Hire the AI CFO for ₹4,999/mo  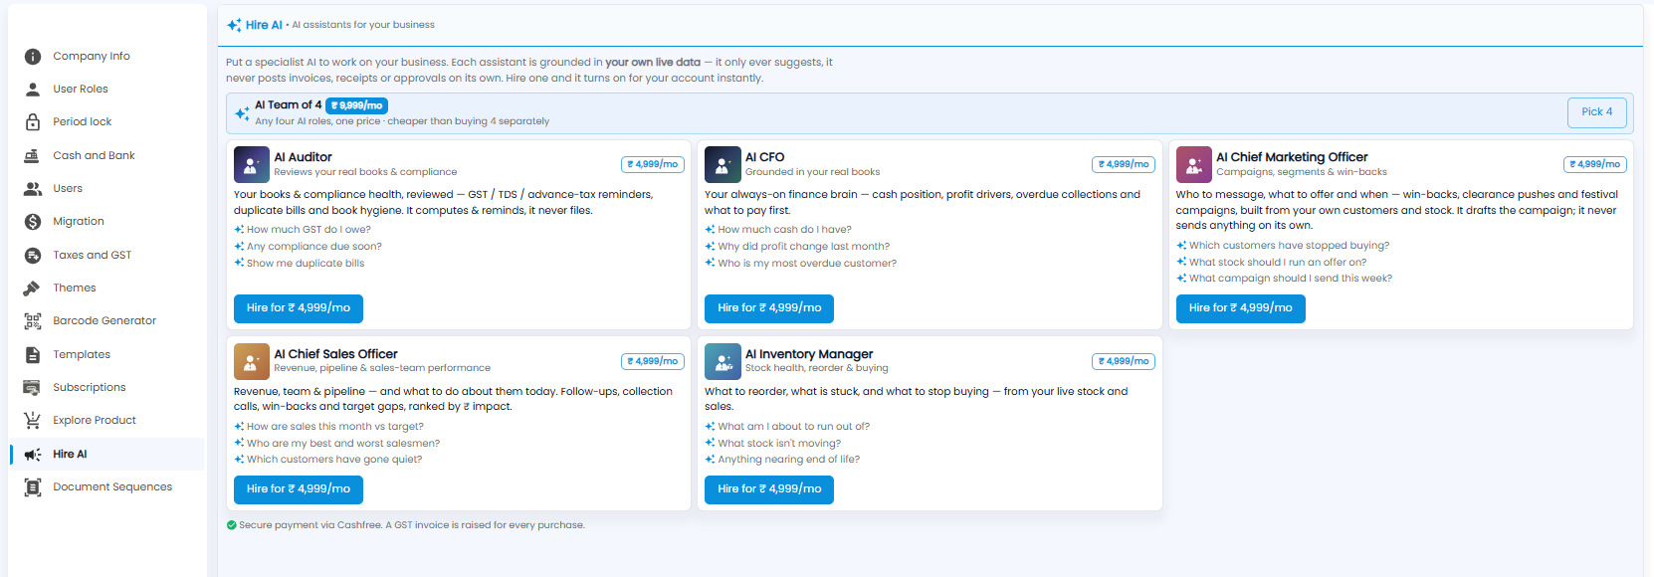tap(769, 308)
